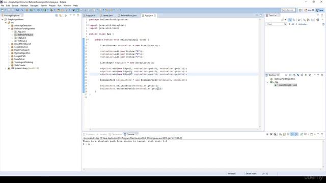The image size is (326, 183).
Task: Open the Display Selected Console dropdown
Action: 308,134
